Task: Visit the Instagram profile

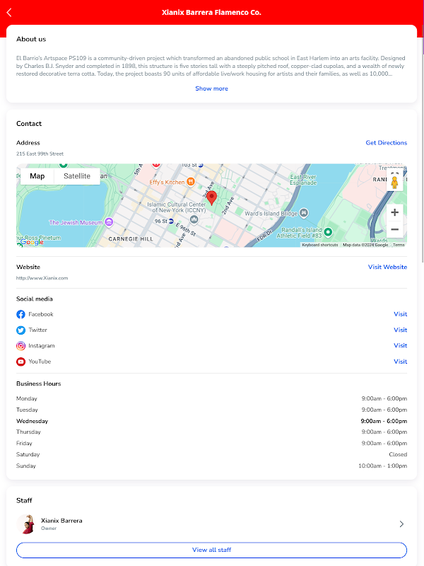Action: 400,345
